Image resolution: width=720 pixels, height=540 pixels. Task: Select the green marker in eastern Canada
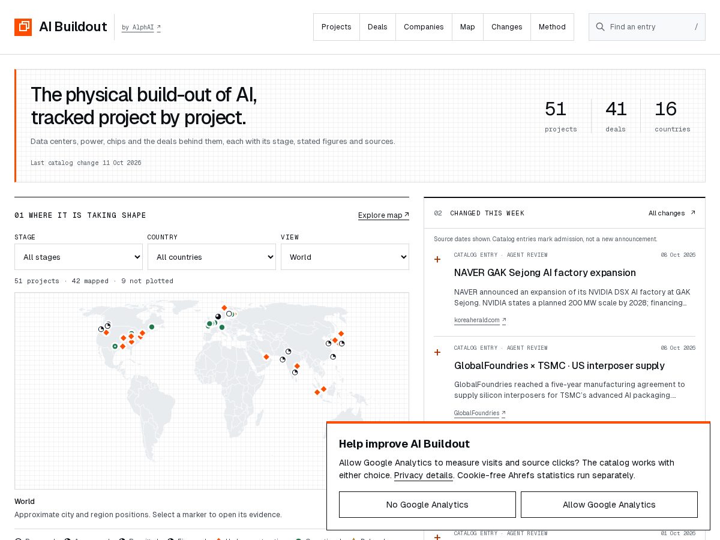point(152,327)
